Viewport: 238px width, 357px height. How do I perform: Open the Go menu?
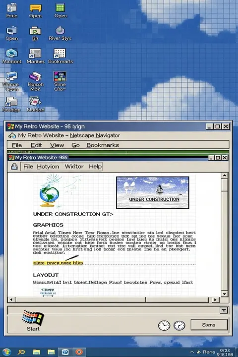[x=75, y=145]
